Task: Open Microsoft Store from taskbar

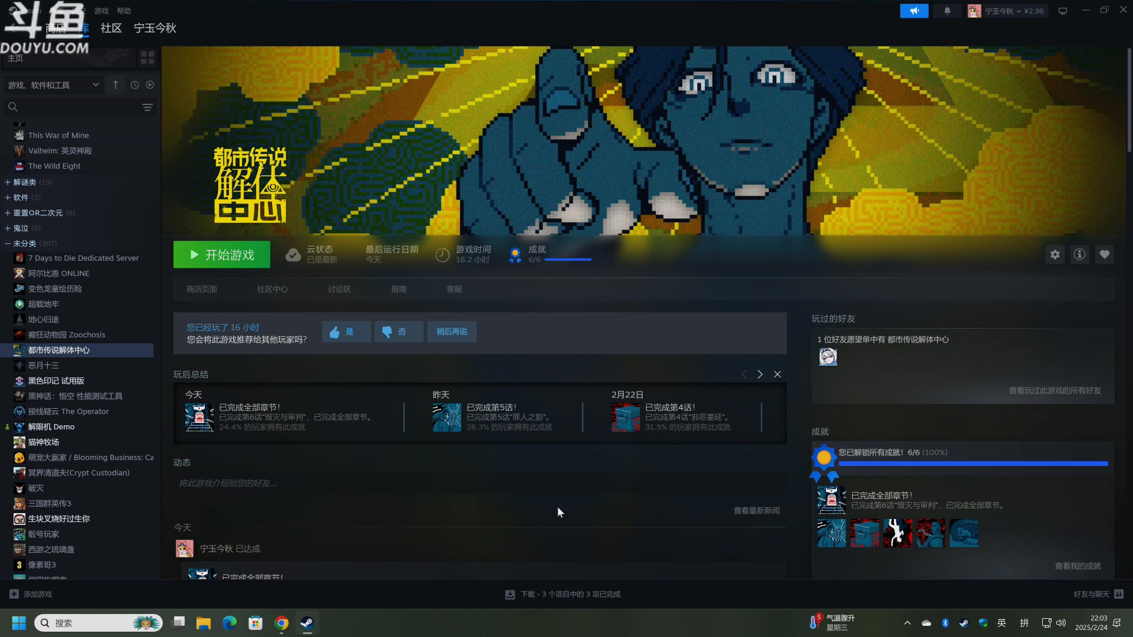Action: pos(256,623)
